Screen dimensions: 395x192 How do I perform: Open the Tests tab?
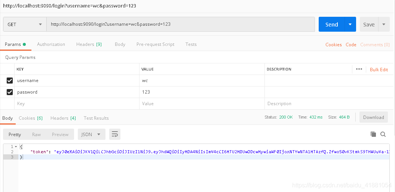tap(191, 44)
